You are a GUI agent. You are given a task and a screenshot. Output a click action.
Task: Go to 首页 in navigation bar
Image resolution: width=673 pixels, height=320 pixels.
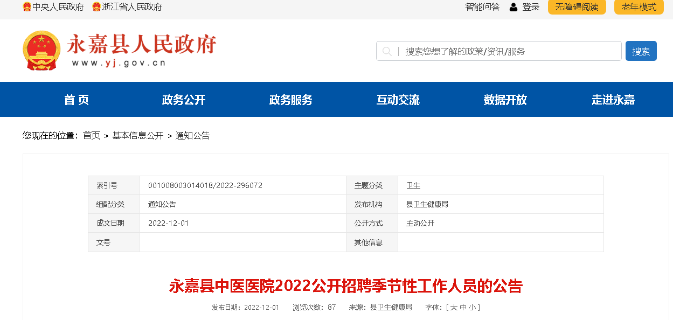coord(77,100)
